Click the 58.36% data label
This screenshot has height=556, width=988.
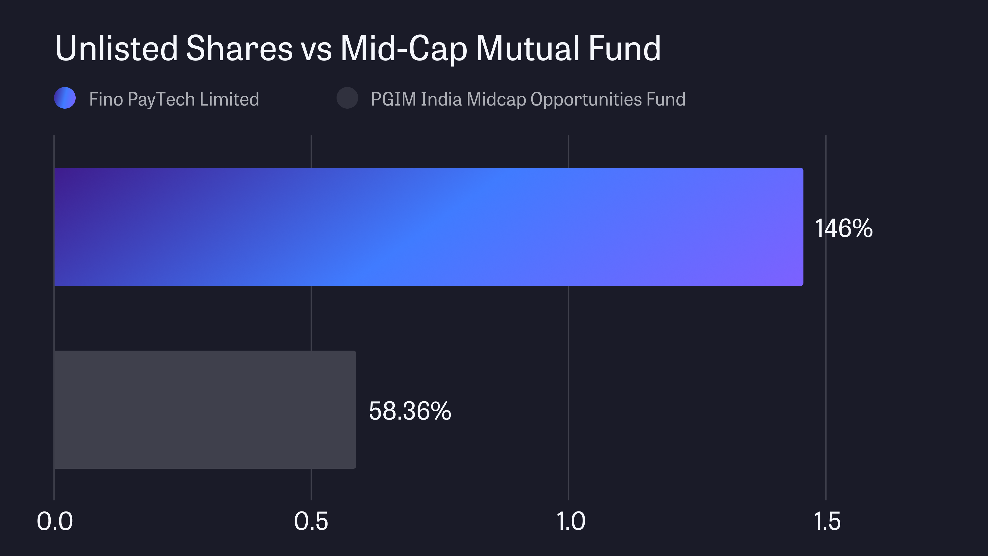coord(410,411)
